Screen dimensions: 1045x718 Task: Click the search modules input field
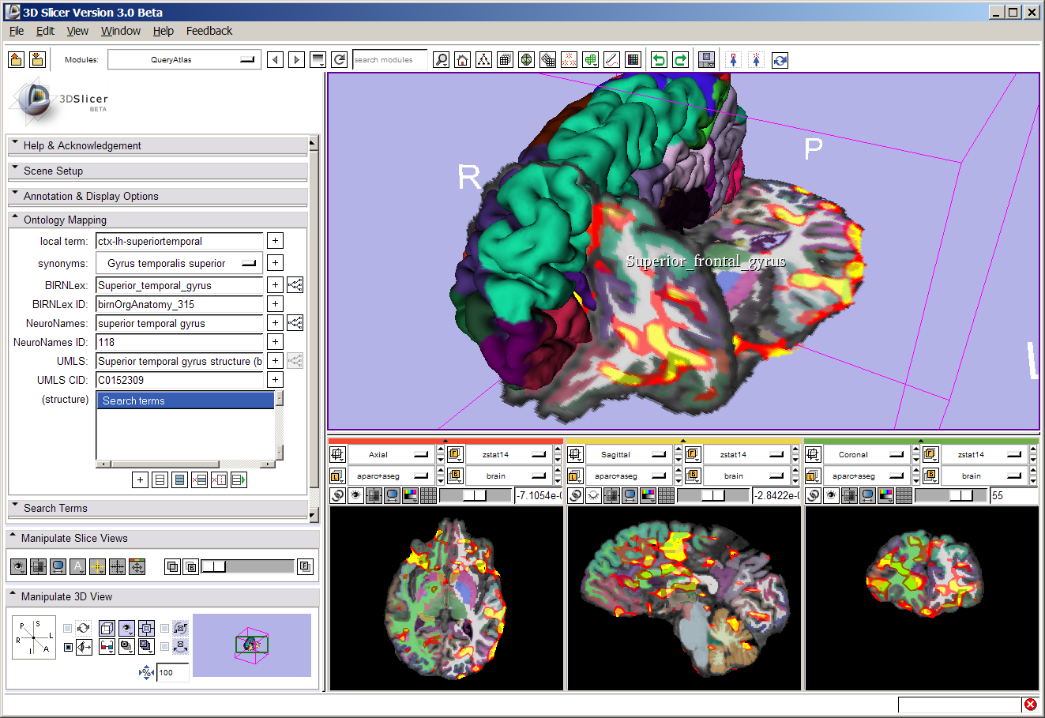[389, 60]
